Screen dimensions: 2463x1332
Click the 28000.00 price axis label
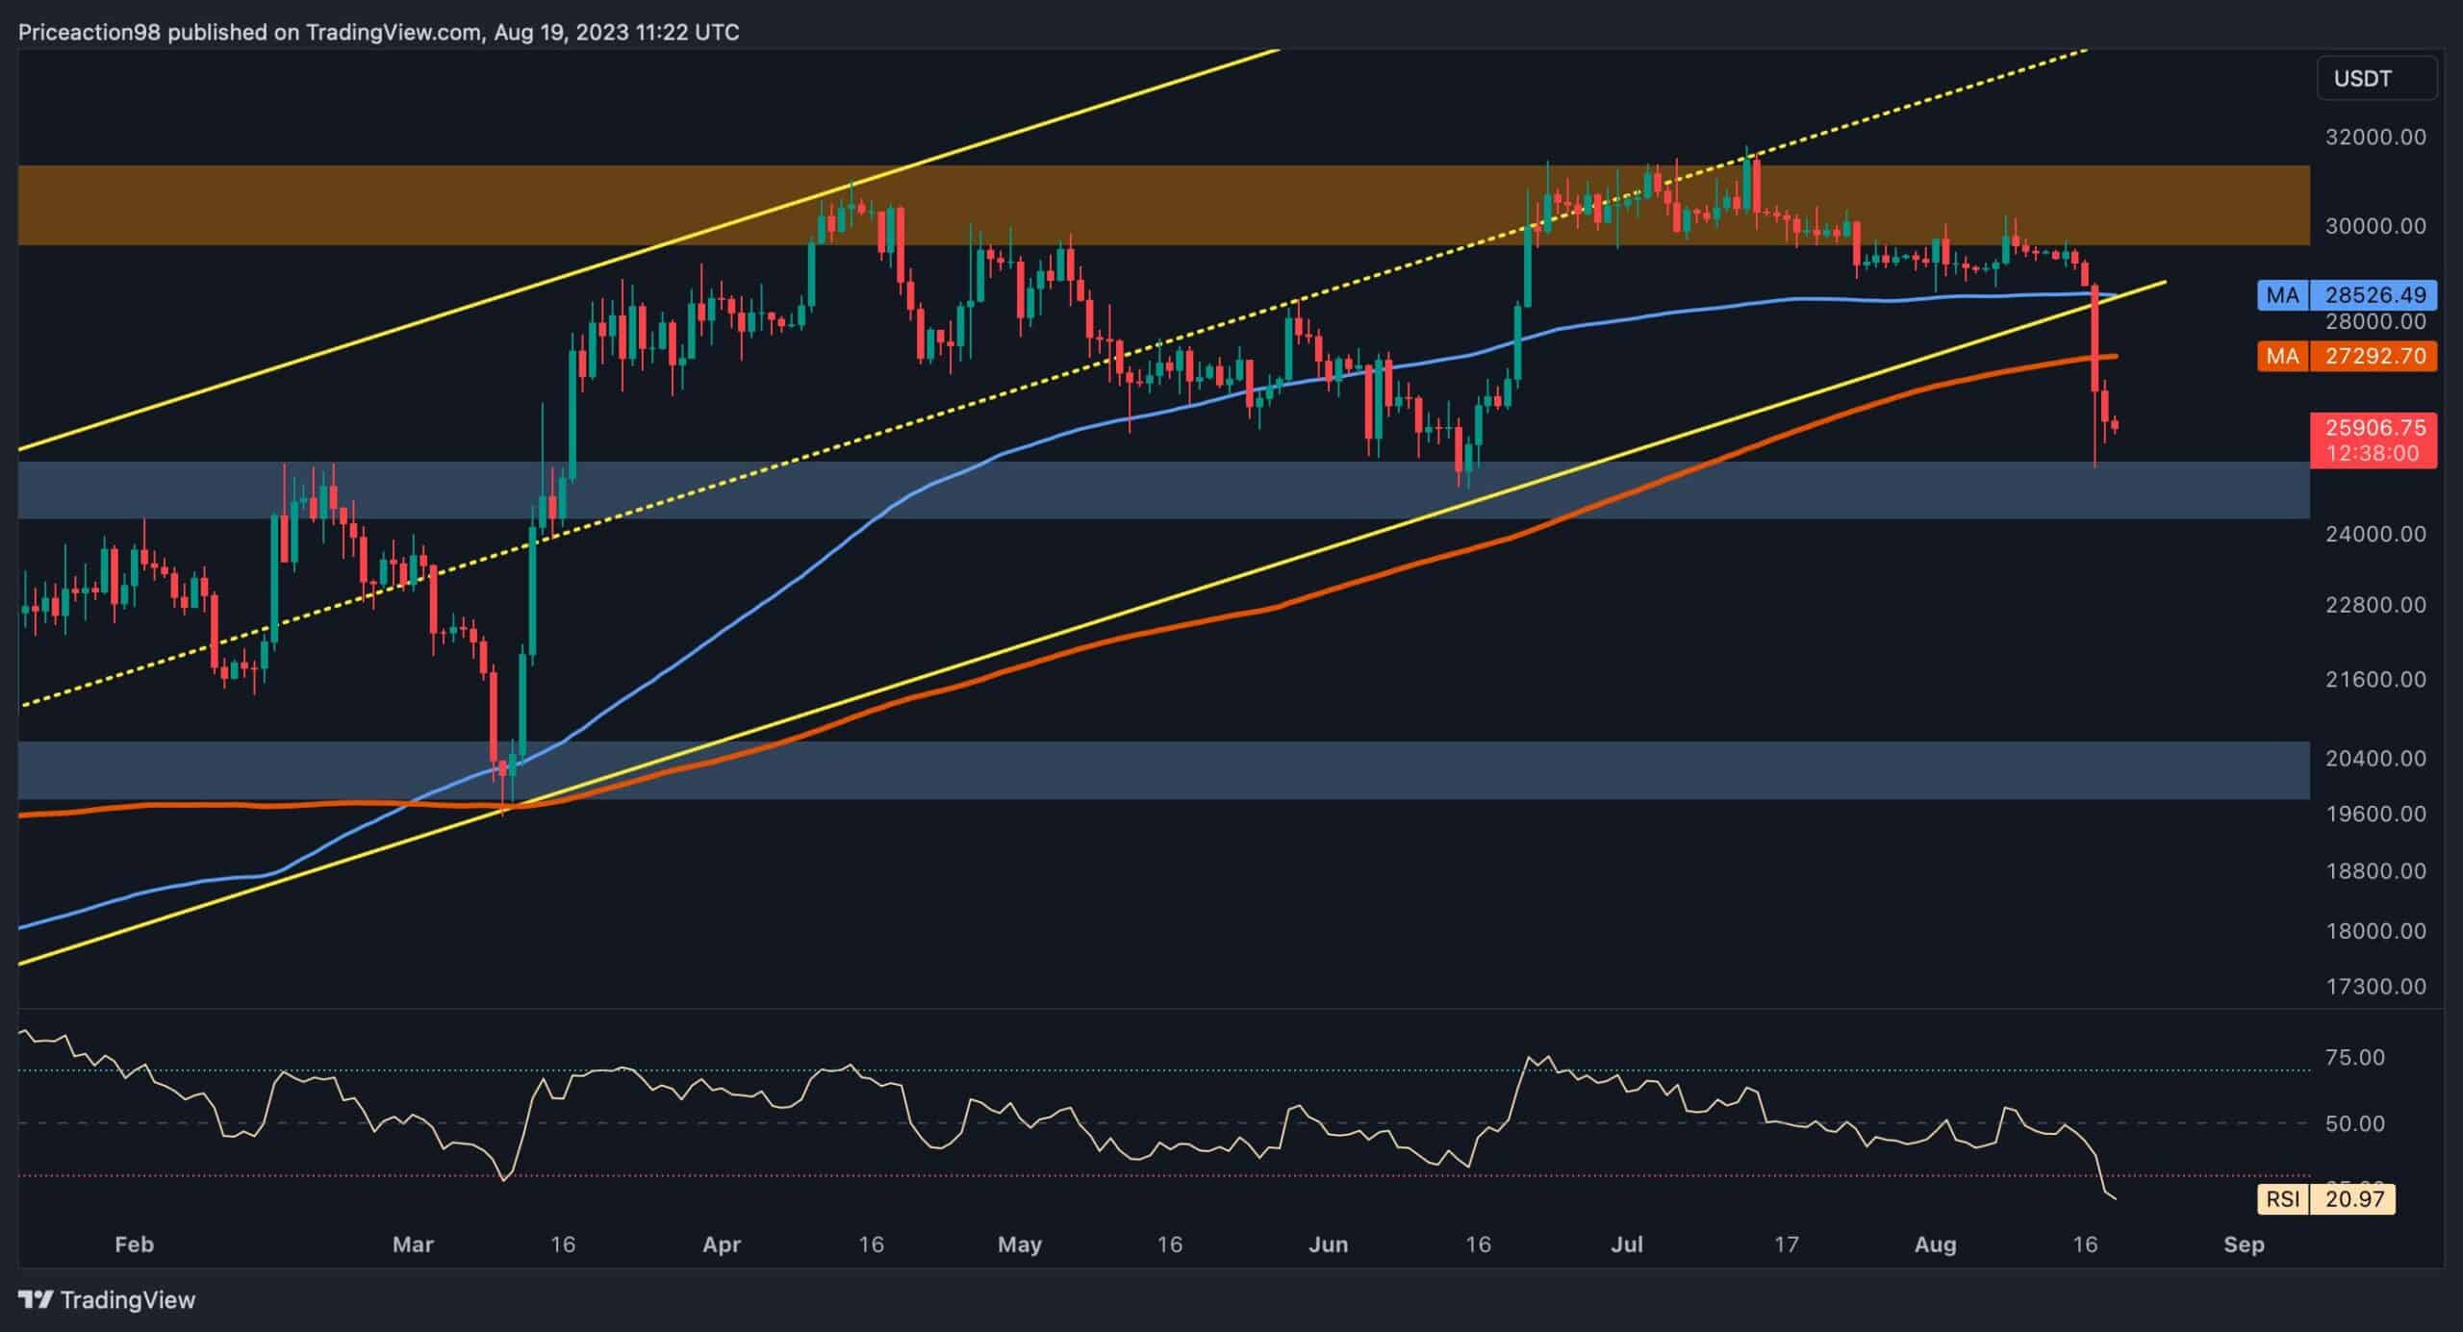click(2374, 321)
